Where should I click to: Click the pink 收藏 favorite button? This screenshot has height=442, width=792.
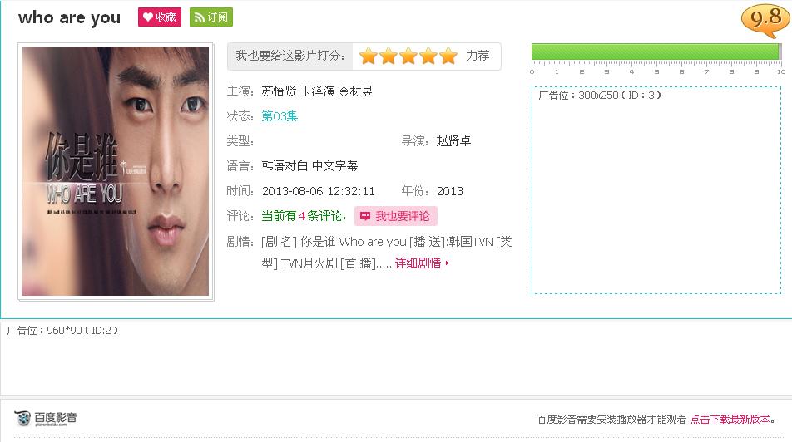[x=160, y=17]
